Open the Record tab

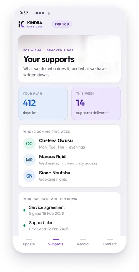83,243
